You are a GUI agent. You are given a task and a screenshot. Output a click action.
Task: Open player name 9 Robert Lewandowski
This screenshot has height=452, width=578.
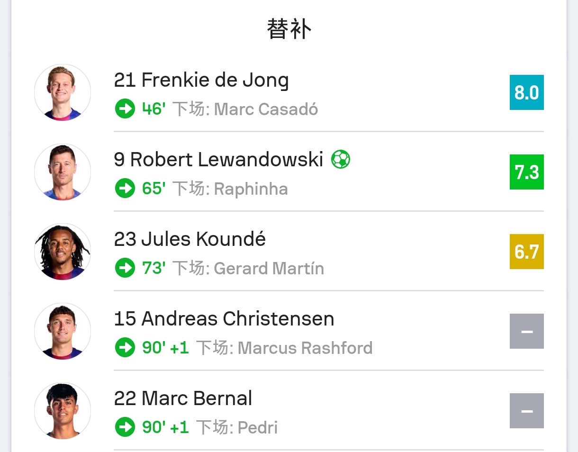(219, 160)
